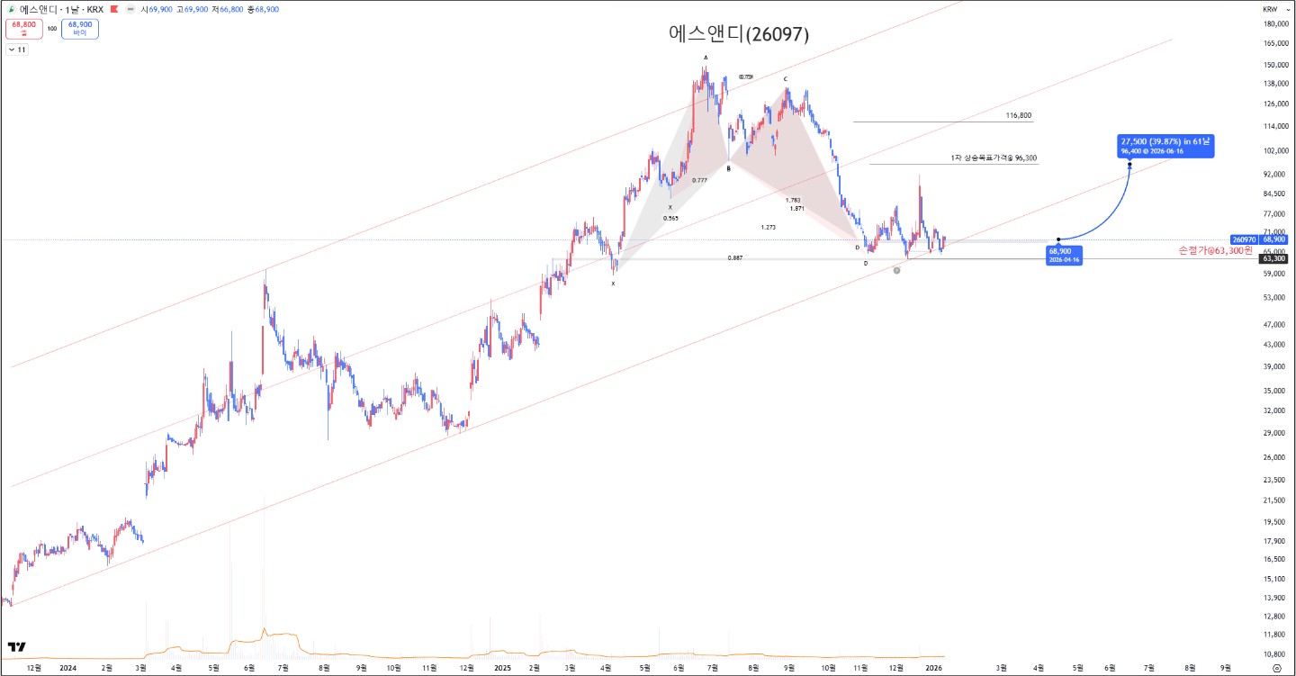This screenshot has height=676, width=1296.
Task: Click the 0.777 ratio label on the pattern
Action: pyautogui.click(x=699, y=181)
